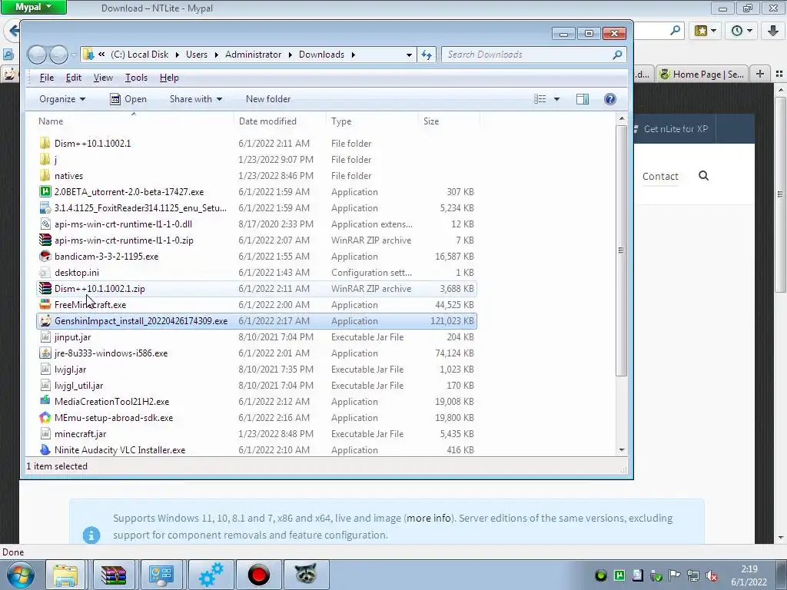The width and height of the screenshot is (787, 590).
Task: Click the Mypal downloads arrow icon
Action: click(x=773, y=31)
